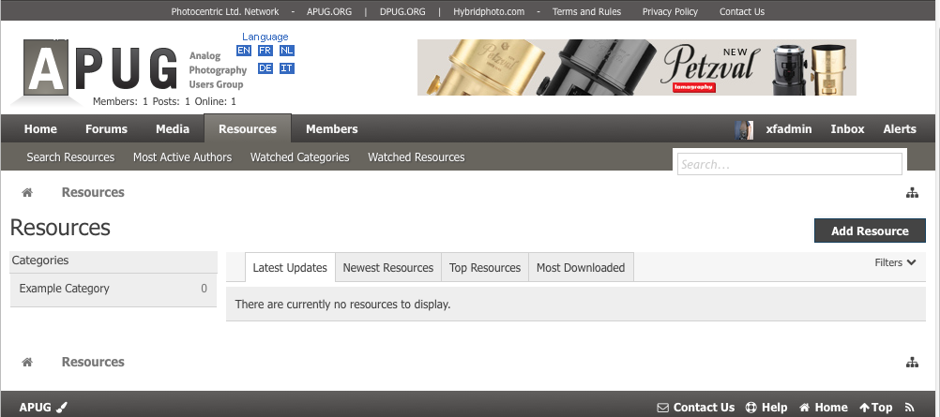This screenshot has height=417, width=940.
Task: Open the Example Category item
Action: (65, 289)
